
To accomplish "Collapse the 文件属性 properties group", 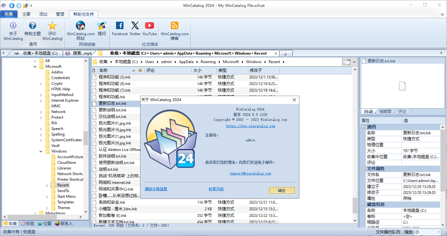I will point(363,169).
